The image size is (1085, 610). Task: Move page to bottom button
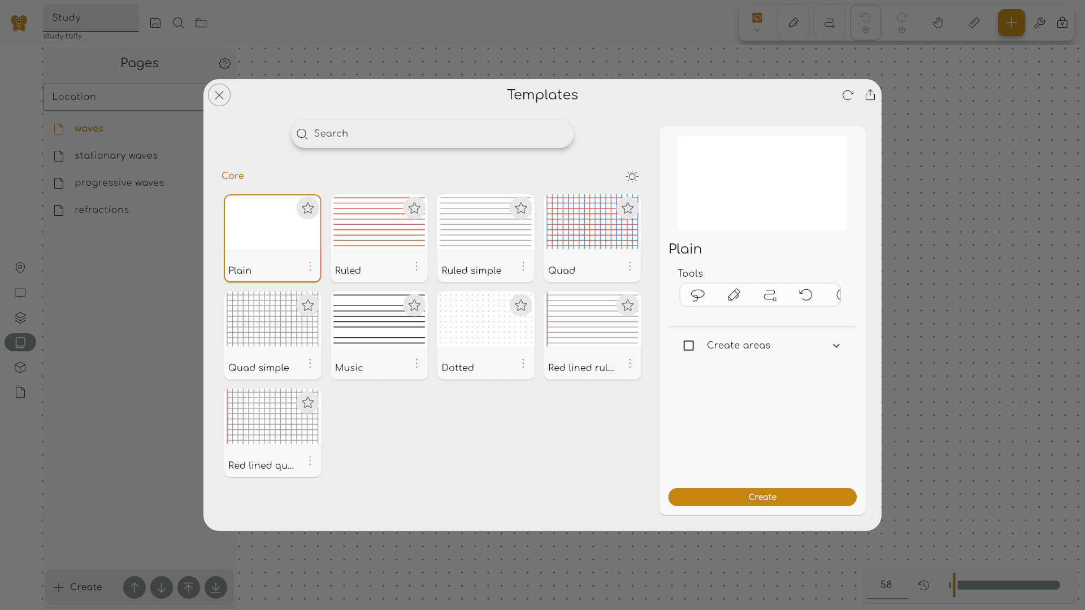[x=216, y=587]
